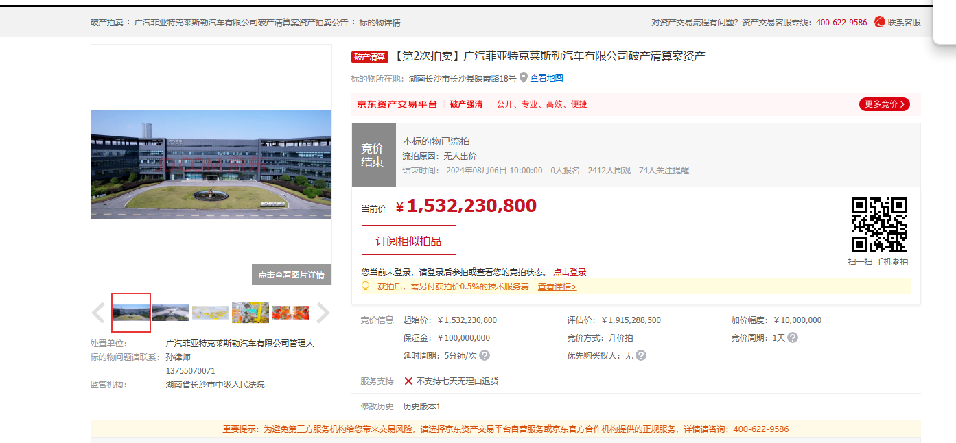Click the 2412人围观 count
956x443 pixels.
609,171
